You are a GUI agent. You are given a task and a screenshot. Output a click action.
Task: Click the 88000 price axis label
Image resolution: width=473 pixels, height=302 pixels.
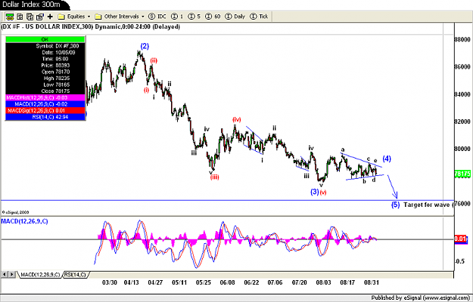(x=462, y=39)
